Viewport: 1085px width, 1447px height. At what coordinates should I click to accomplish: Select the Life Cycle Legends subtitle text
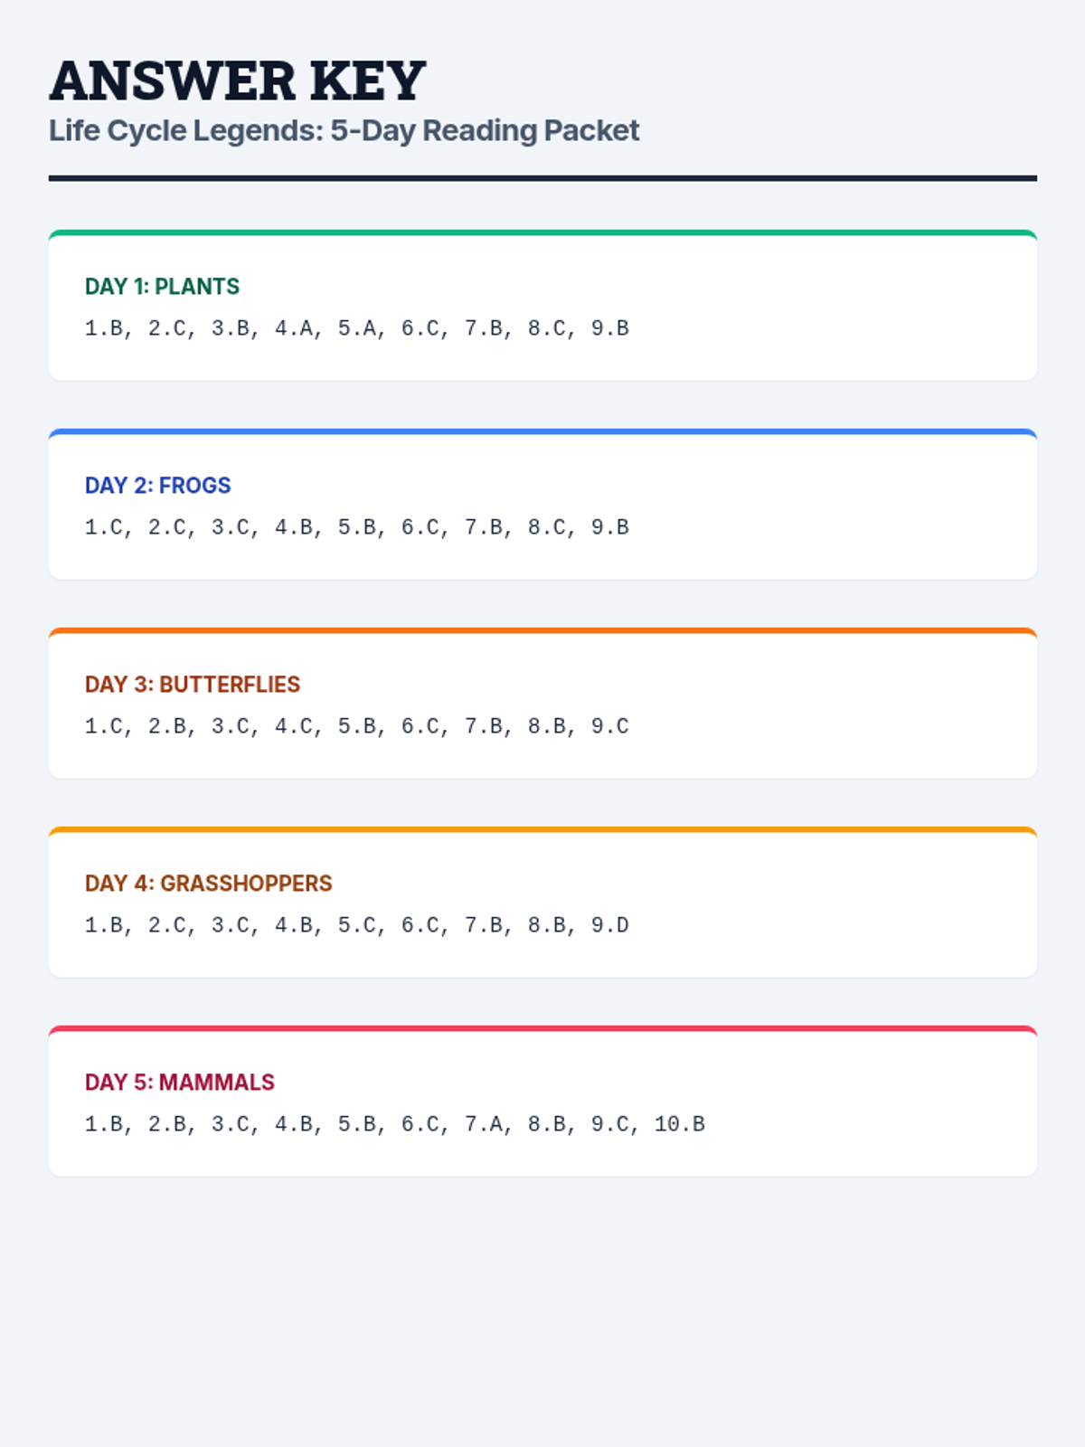344,130
